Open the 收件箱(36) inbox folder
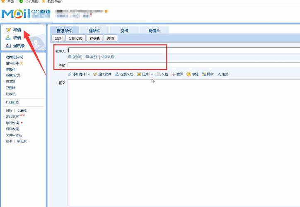 (15, 57)
